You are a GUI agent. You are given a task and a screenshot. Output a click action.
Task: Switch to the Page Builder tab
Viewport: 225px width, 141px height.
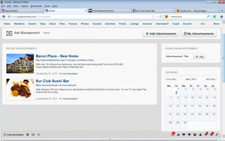click(x=22, y=11)
